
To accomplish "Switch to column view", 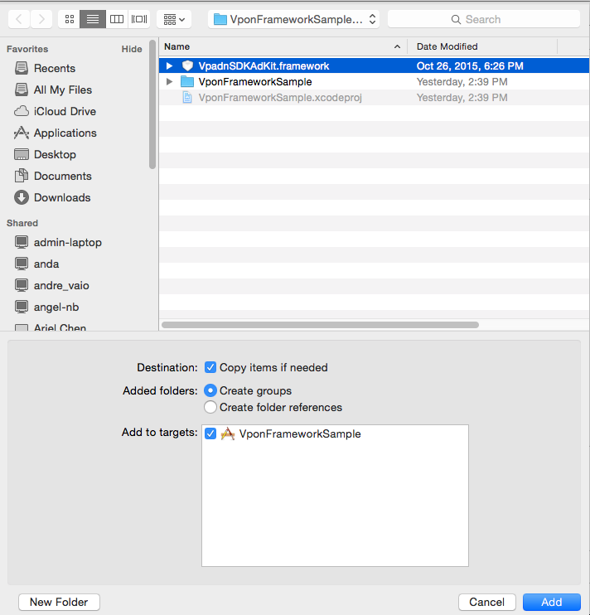I will [x=117, y=19].
